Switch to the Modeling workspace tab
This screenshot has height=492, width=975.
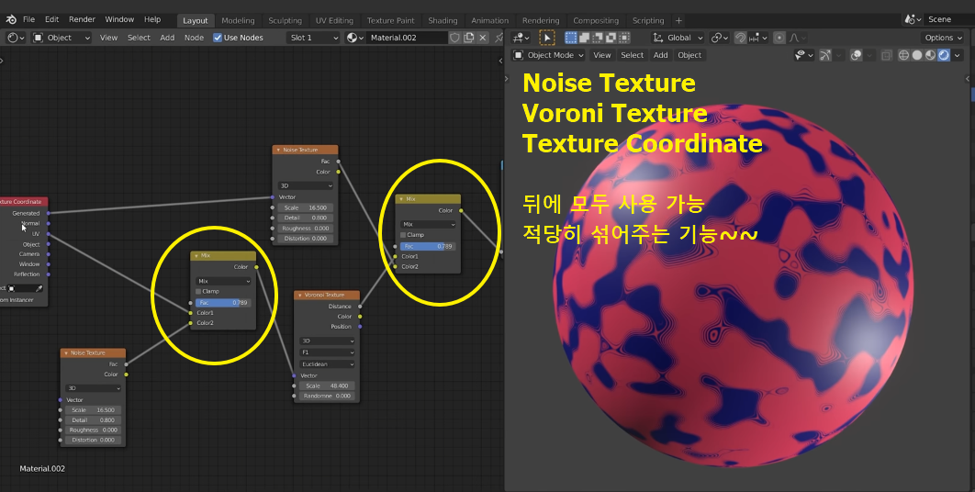click(x=238, y=20)
